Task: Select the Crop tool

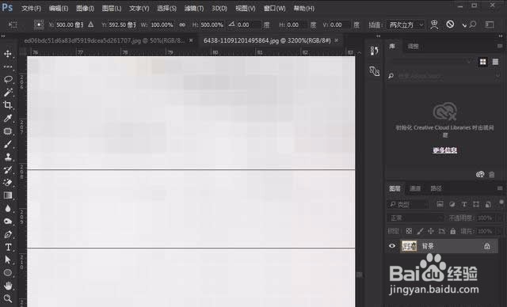Action: coord(8,105)
